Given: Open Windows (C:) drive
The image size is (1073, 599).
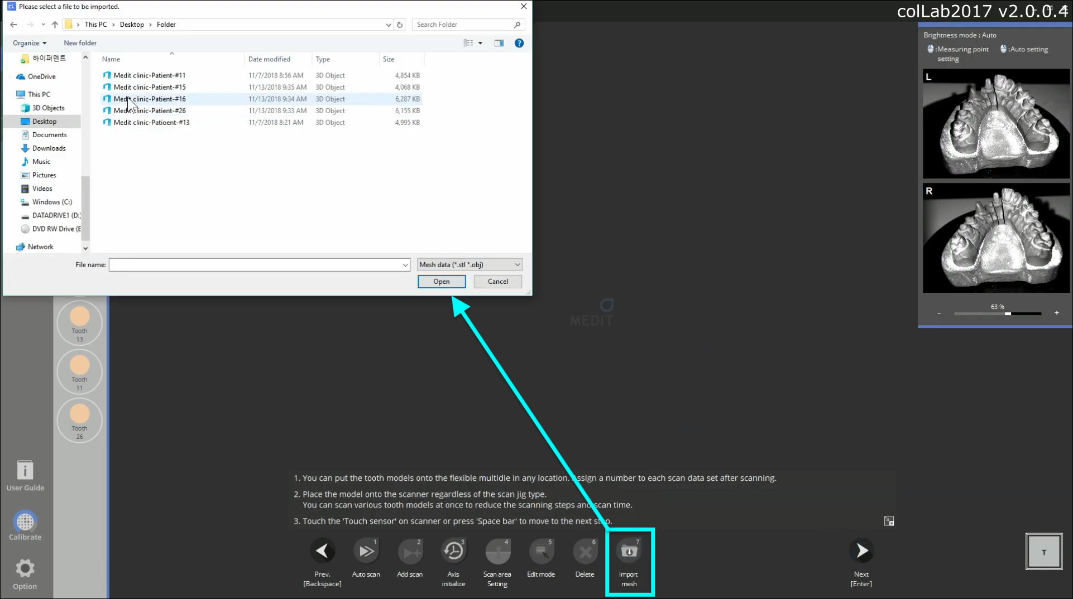Looking at the screenshot, I should pos(46,202).
